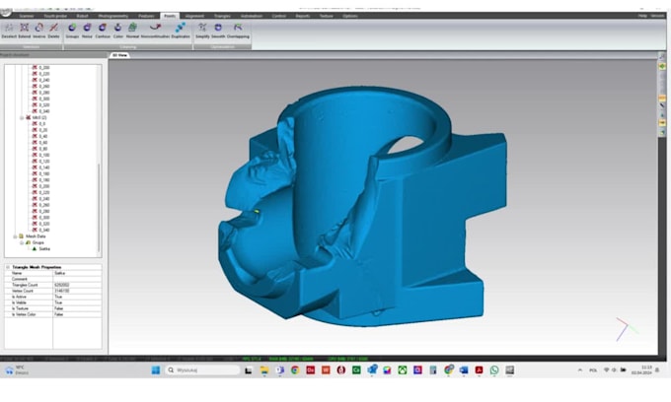Switch to the Photogrammetry tab
This screenshot has height=402, width=671.
coord(112,16)
